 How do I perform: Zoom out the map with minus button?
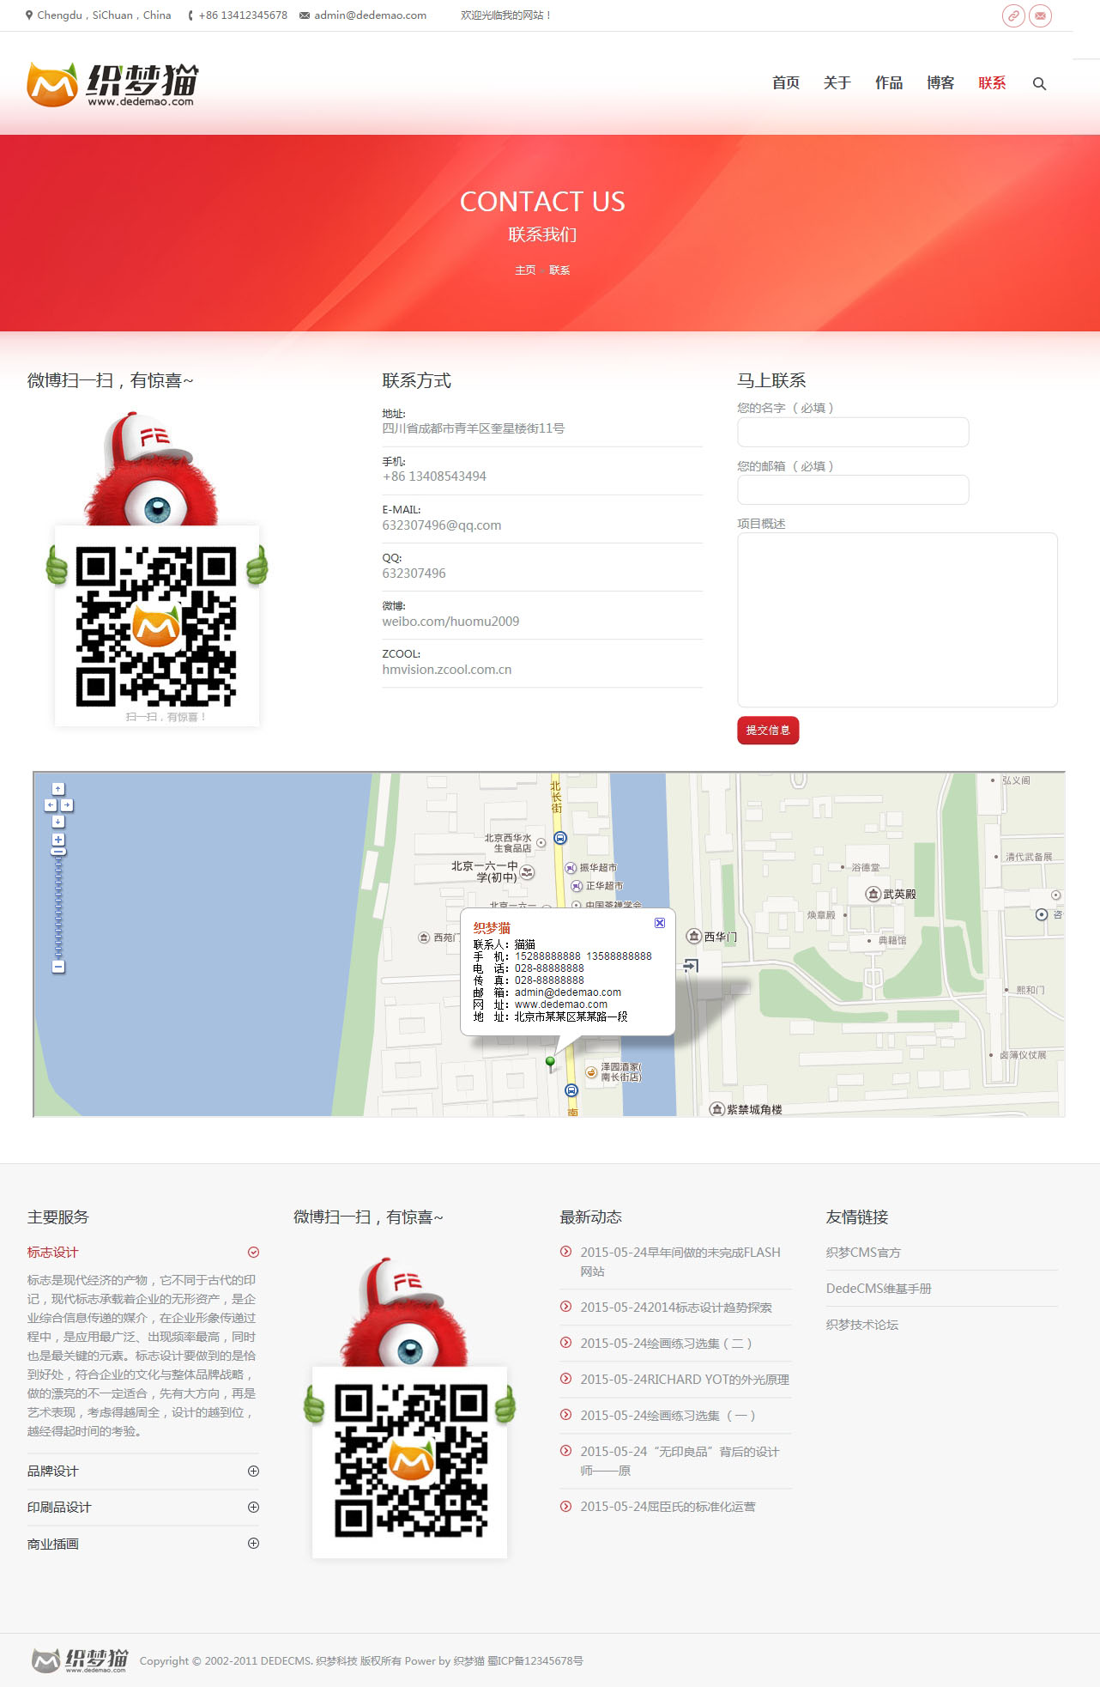(58, 967)
